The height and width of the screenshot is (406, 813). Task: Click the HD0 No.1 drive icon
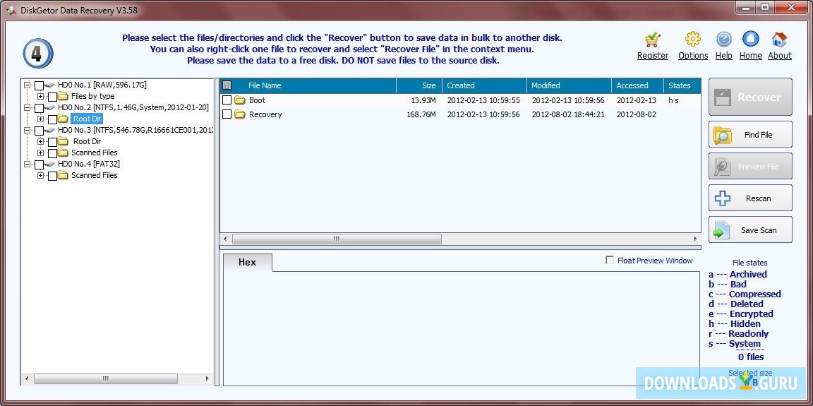point(50,85)
